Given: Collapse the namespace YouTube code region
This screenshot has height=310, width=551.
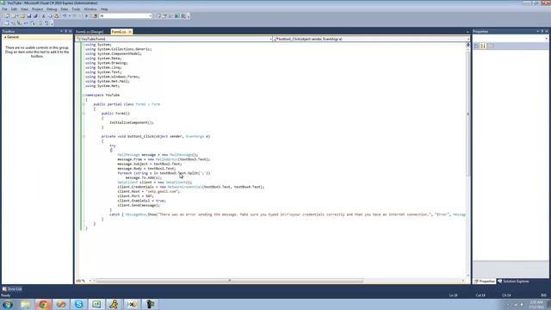Looking at the screenshot, I should pos(84,95).
